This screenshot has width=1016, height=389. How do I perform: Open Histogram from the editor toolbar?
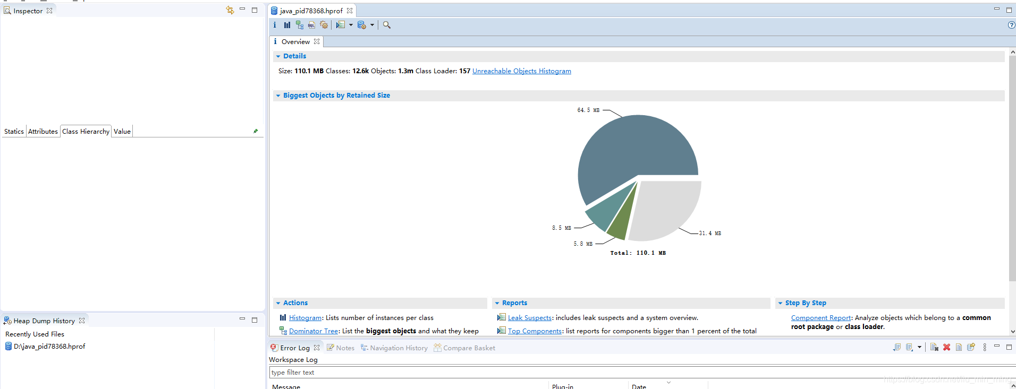(287, 25)
